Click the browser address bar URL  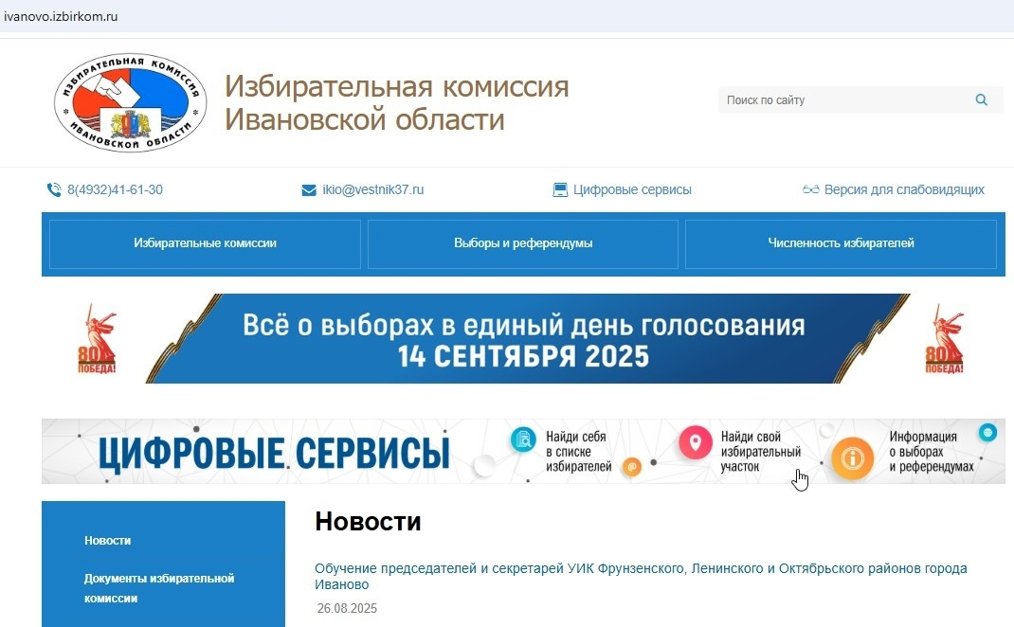point(62,17)
